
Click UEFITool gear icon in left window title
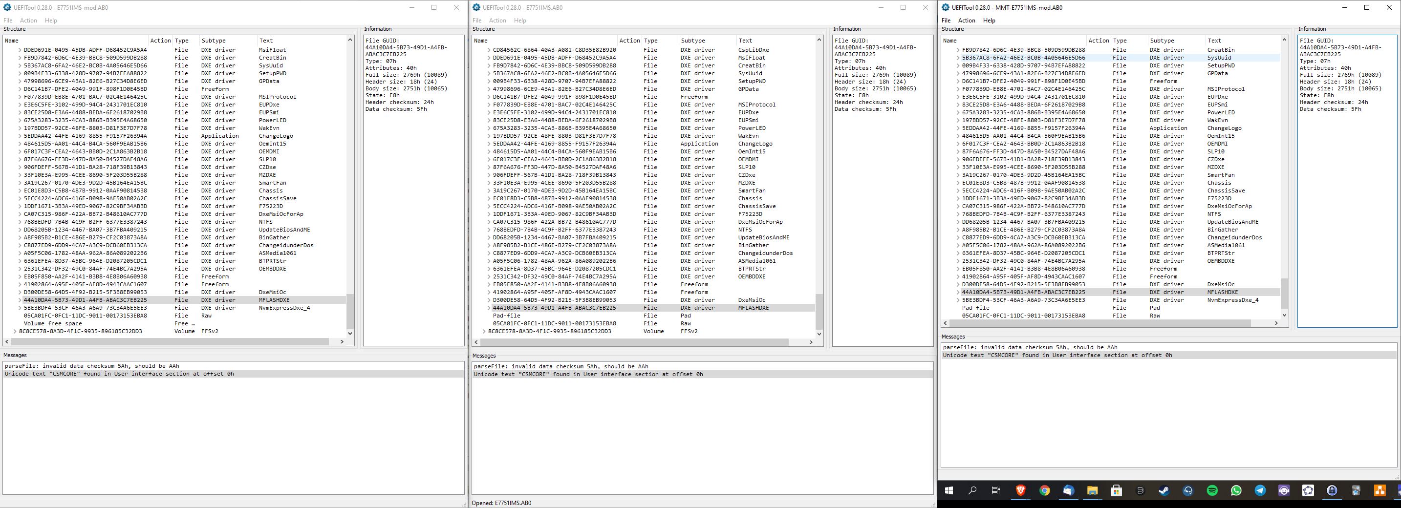click(7, 8)
